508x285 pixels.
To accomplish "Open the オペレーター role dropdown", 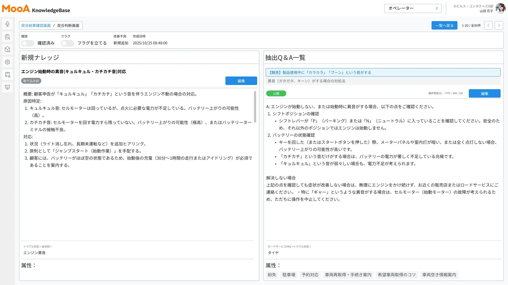I will (412, 8).
